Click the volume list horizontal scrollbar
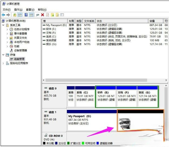Screen dimensions: 169x147 click(96, 80)
